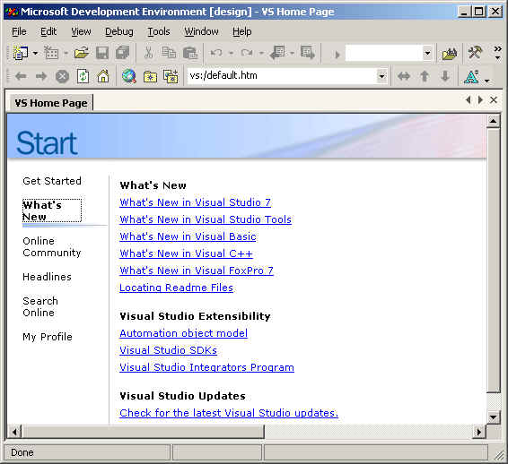Open the Help menu
Image resolution: width=508 pixels, height=464 pixels.
[x=241, y=31]
